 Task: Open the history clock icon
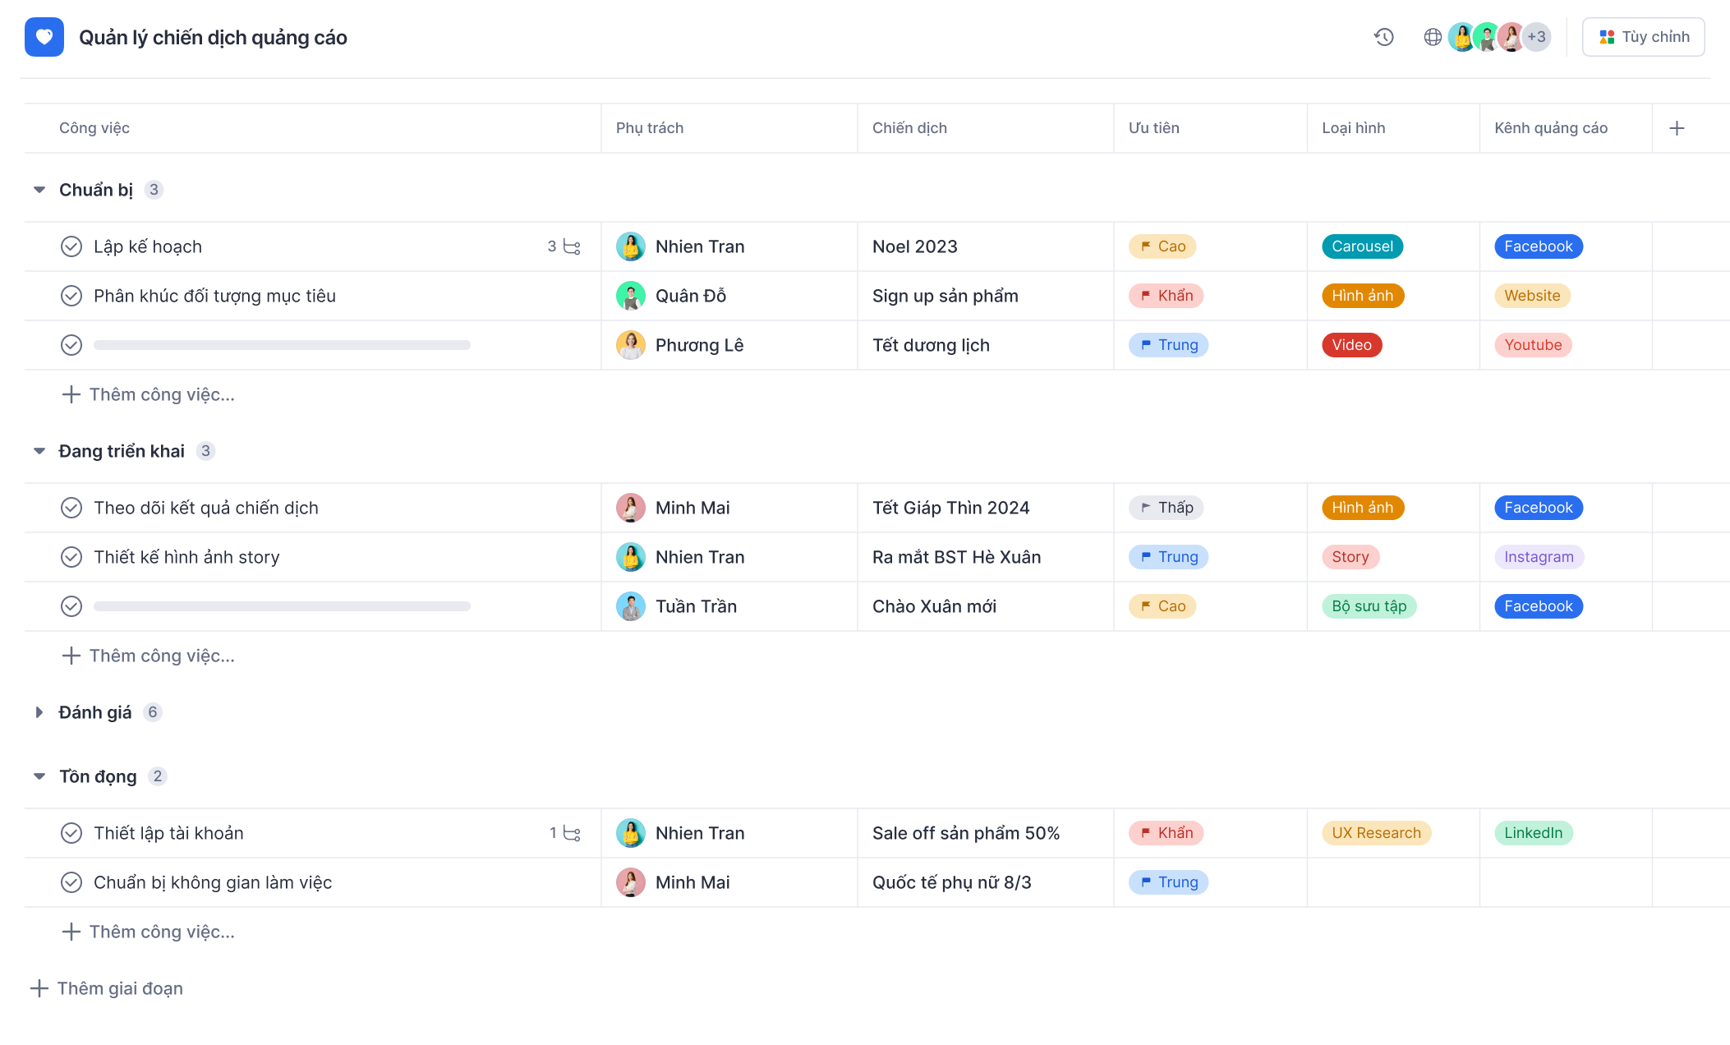pyautogui.click(x=1384, y=37)
